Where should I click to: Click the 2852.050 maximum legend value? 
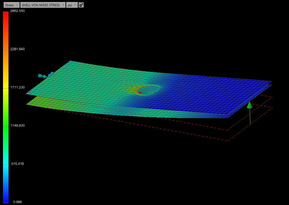click(17, 11)
